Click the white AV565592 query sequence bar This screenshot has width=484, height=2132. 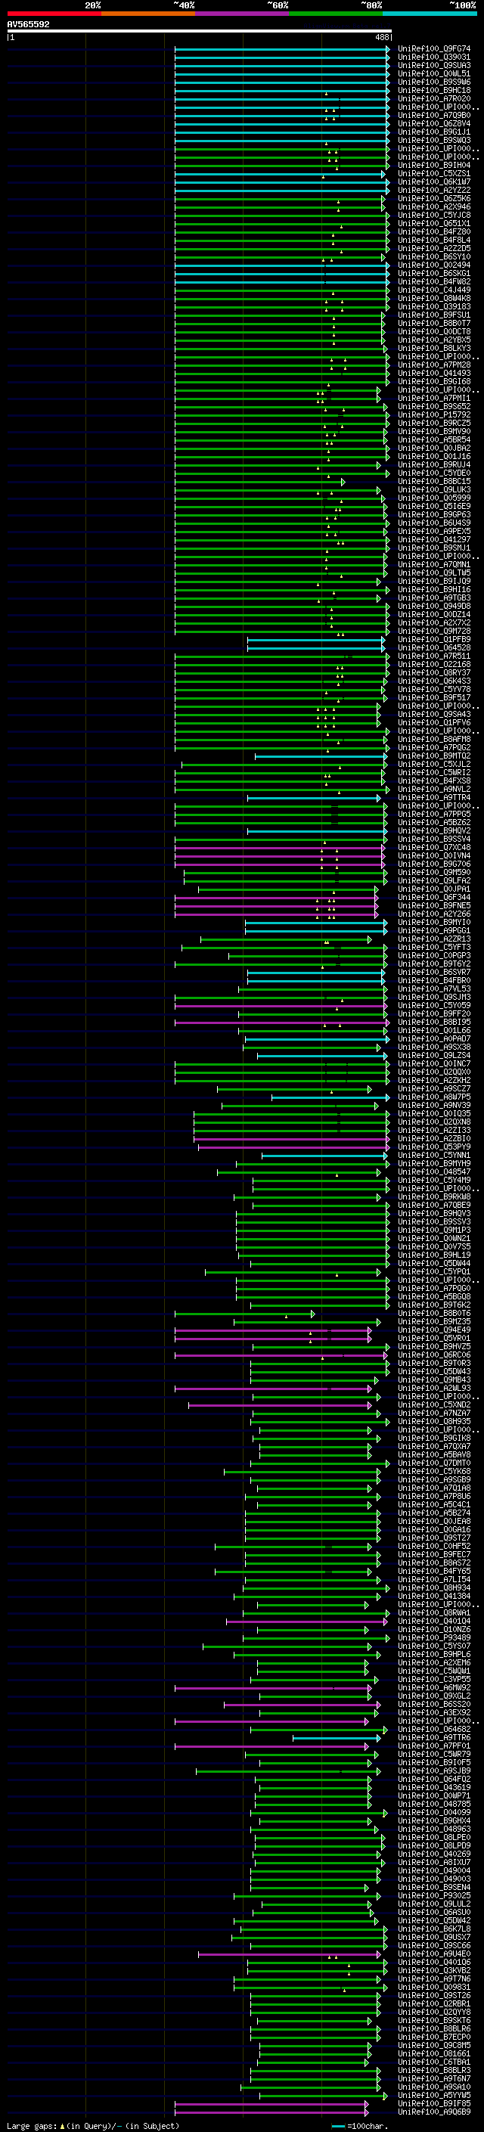200,32
